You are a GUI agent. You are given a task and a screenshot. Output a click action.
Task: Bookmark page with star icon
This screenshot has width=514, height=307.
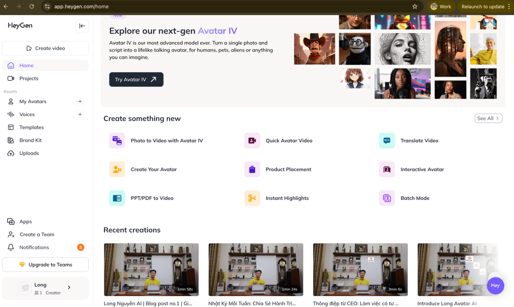click(415, 7)
